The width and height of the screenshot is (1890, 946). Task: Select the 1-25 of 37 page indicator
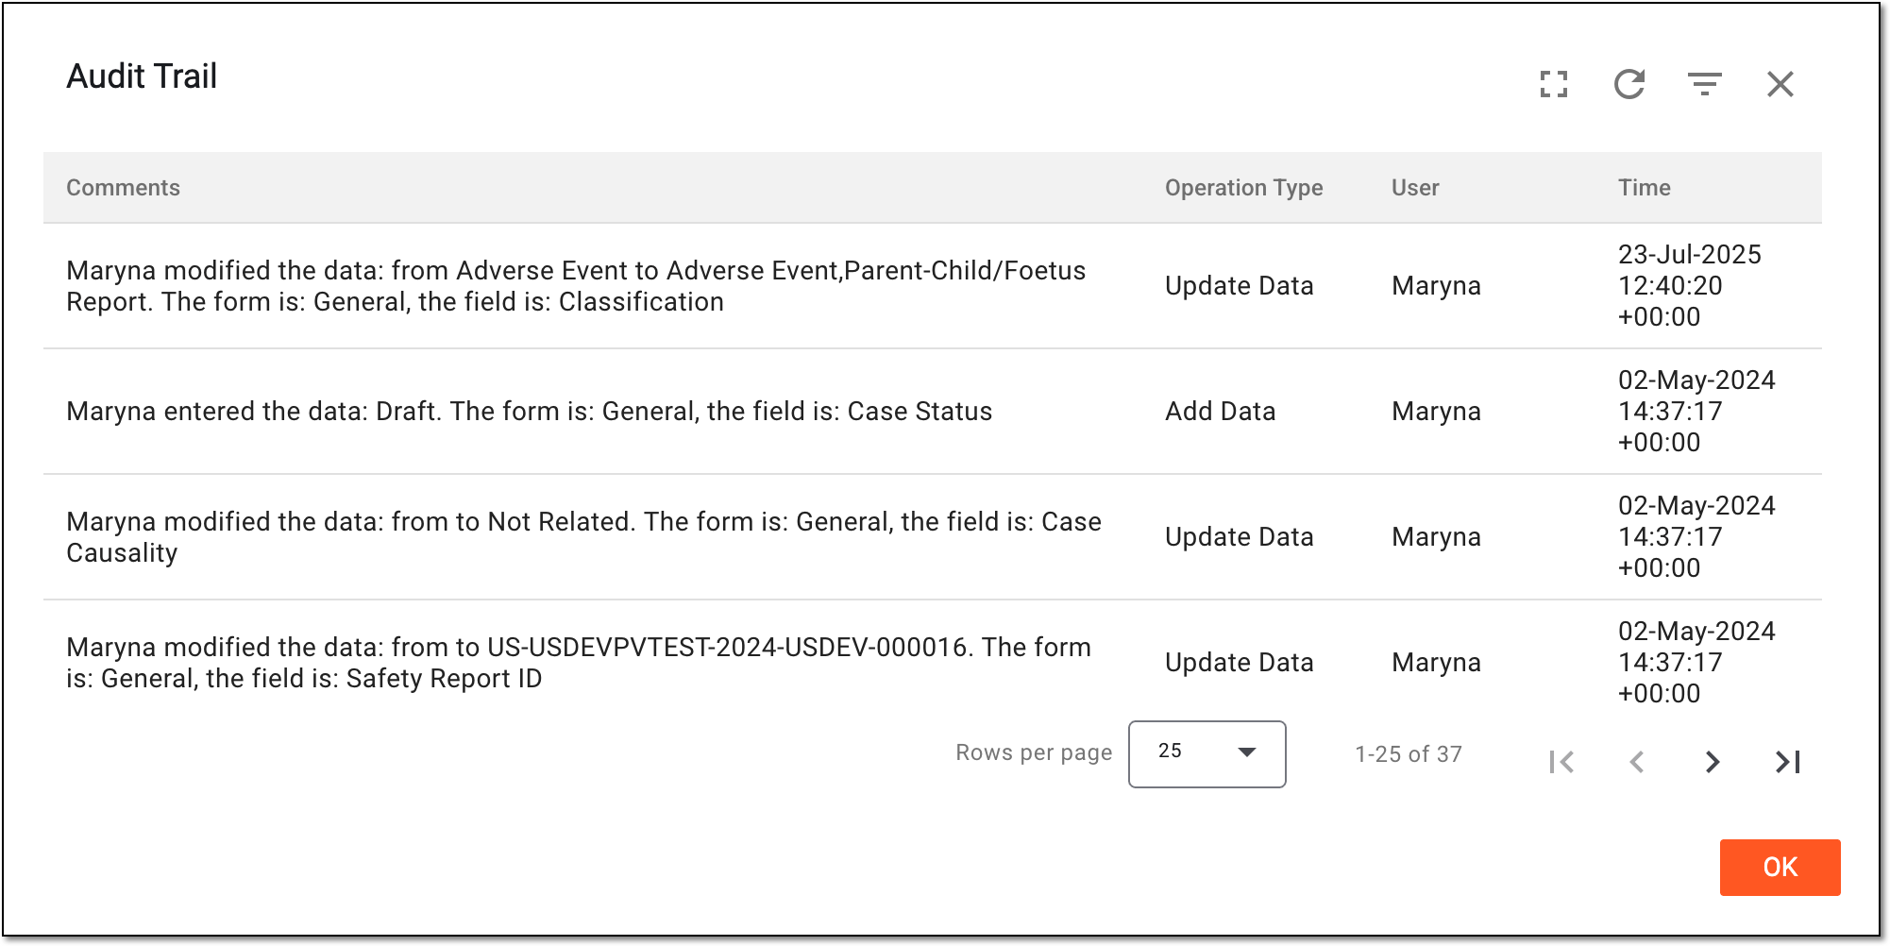(x=1409, y=754)
